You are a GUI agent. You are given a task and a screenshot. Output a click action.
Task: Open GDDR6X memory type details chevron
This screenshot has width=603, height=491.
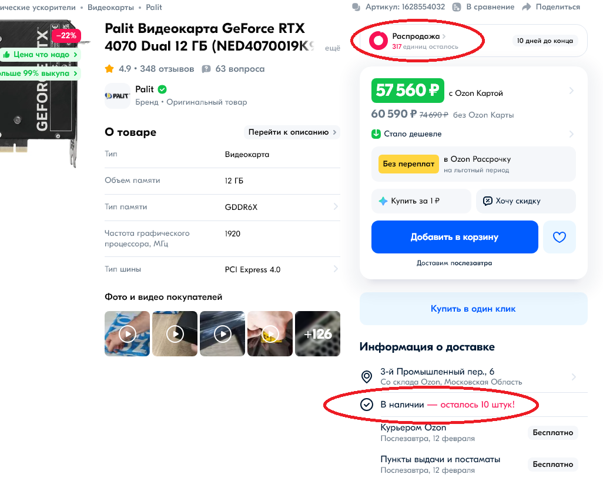coord(336,207)
